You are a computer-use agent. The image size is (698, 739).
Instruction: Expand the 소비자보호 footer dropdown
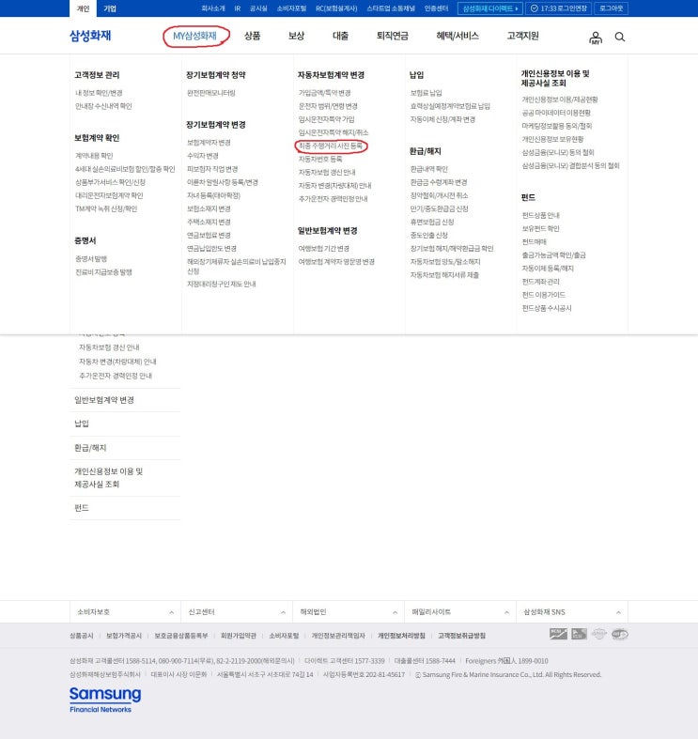(126, 611)
